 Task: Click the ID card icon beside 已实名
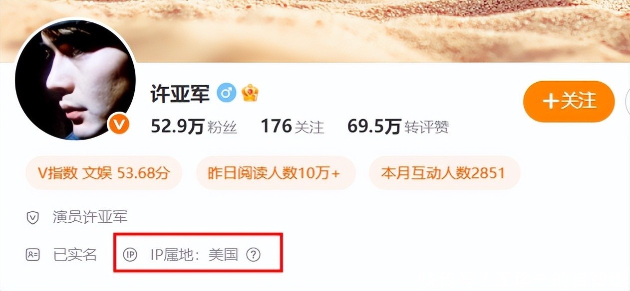coord(32,255)
